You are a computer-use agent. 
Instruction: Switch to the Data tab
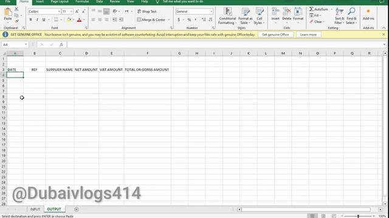100,1
